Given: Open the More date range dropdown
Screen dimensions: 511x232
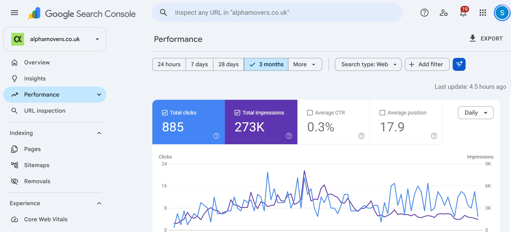Looking at the screenshot, I should (305, 64).
